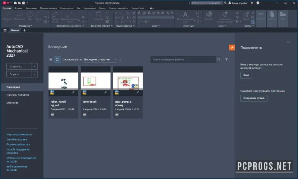The image size is (298, 179).
Task: Expand the Создать button dropdown arrow
Action: click(x=34, y=74)
